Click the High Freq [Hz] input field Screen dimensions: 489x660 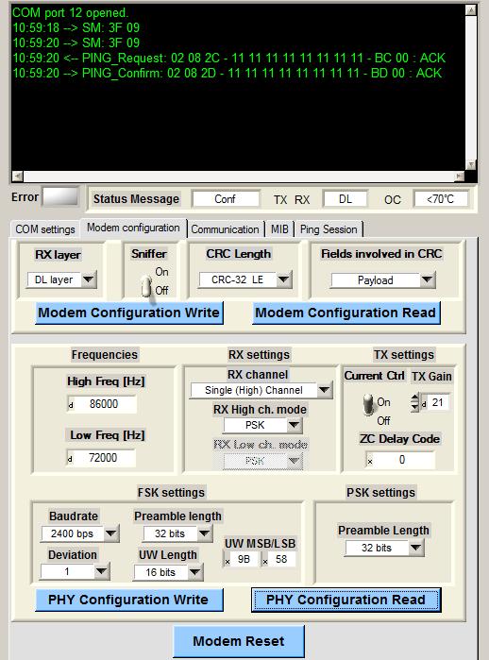tap(105, 404)
